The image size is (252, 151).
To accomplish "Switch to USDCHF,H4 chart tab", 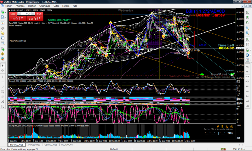I will pos(67,145).
